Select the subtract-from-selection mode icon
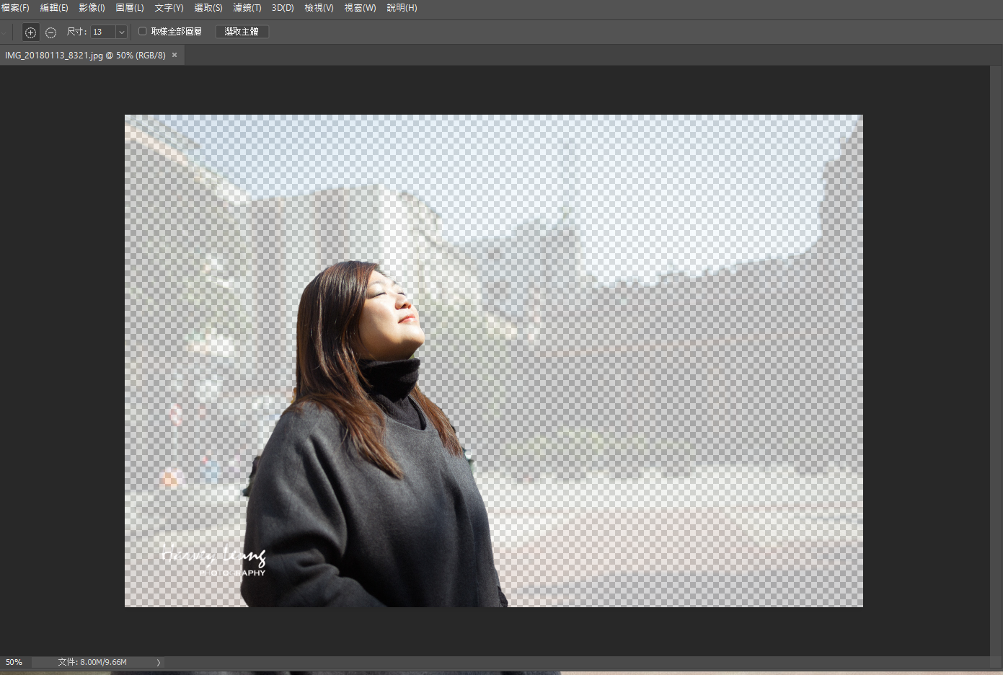The height and width of the screenshot is (675, 1003). pos(50,32)
